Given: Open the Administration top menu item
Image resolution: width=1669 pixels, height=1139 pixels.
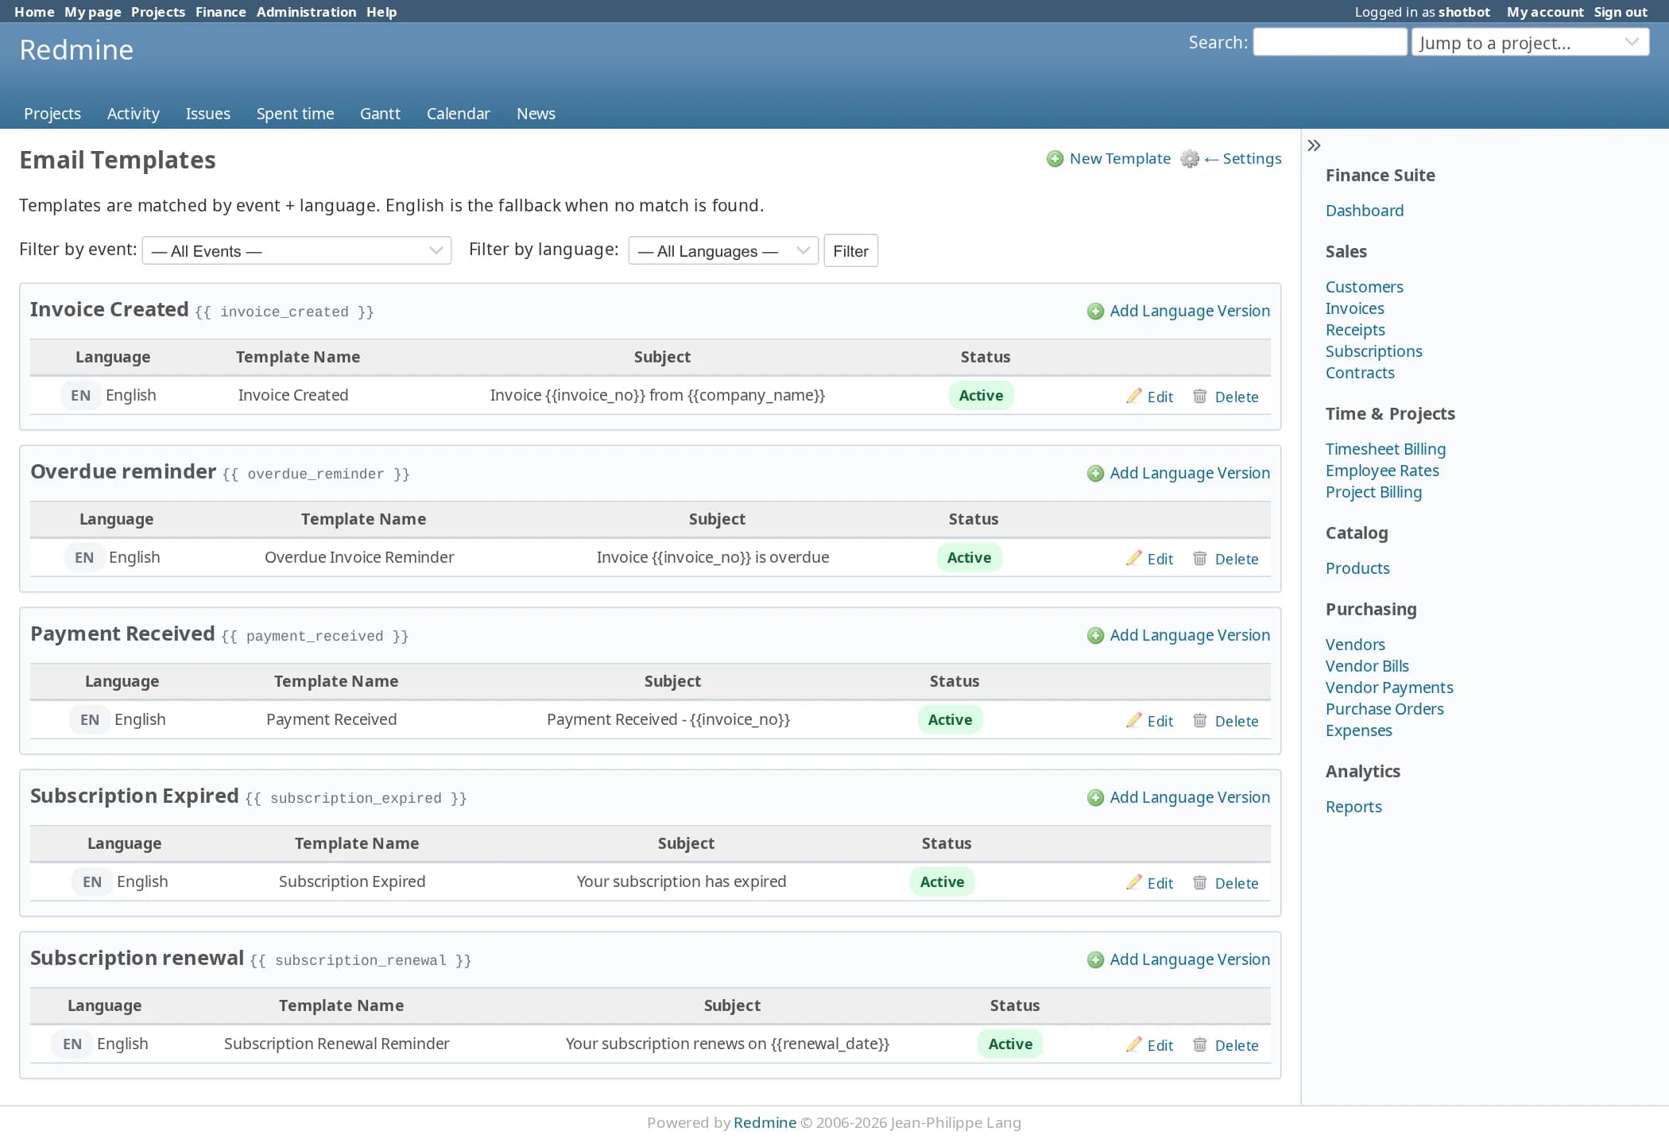Looking at the screenshot, I should (x=306, y=12).
